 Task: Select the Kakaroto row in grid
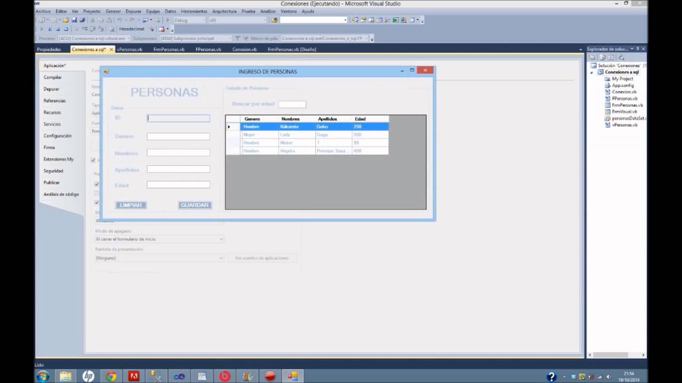[307, 127]
